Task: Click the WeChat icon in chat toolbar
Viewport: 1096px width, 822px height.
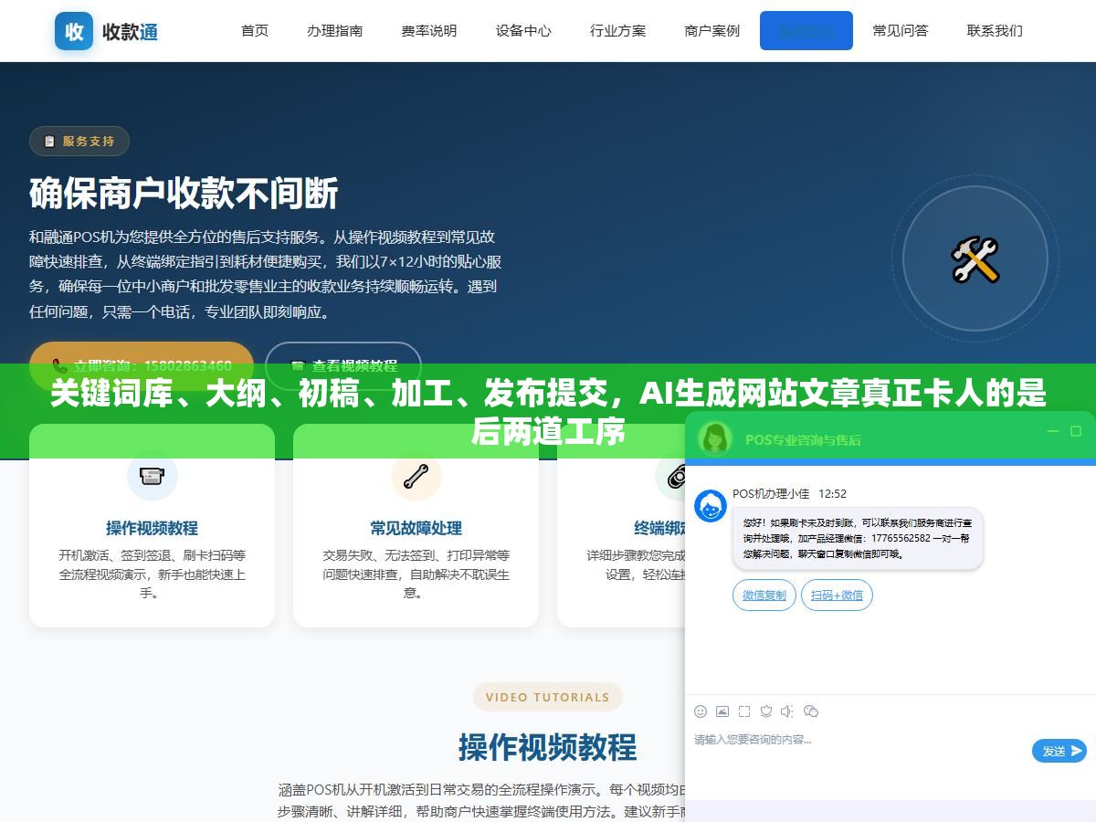Action: pyautogui.click(x=811, y=711)
